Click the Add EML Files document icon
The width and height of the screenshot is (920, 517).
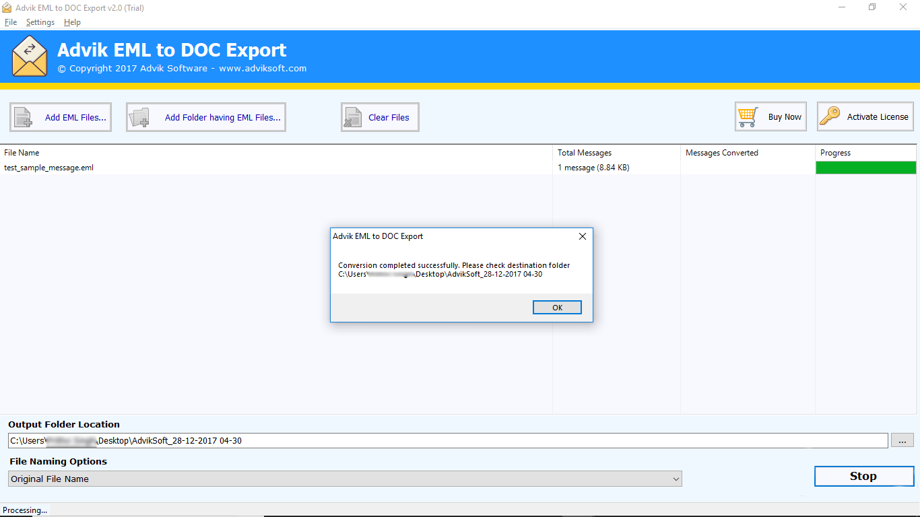pos(24,117)
